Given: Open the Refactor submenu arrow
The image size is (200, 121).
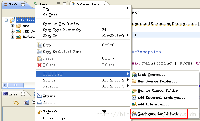Looking at the screenshot, I should [x=128, y=86].
